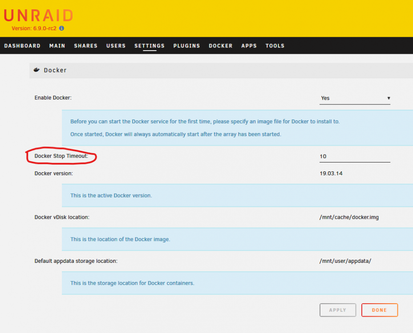Click the version info icon beside 6.9.0-rc2
This screenshot has width=413, height=333.
61,28
